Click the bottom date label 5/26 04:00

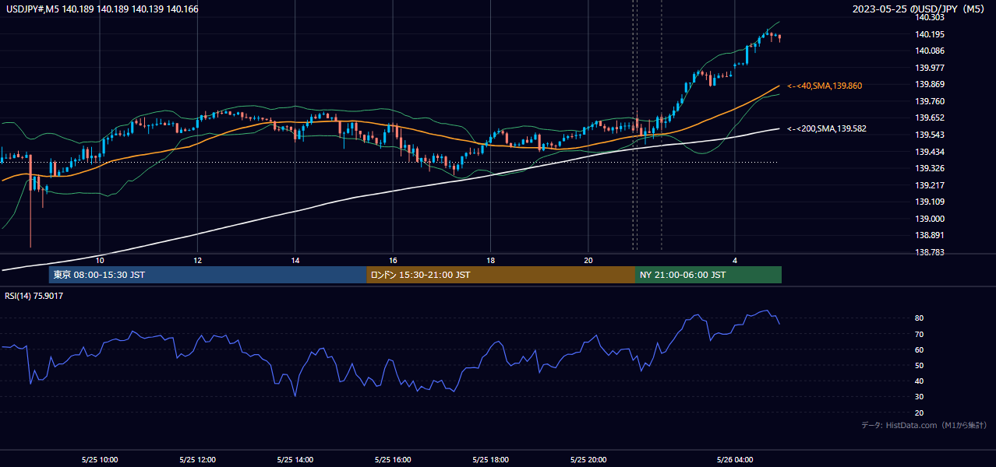click(735, 460)
